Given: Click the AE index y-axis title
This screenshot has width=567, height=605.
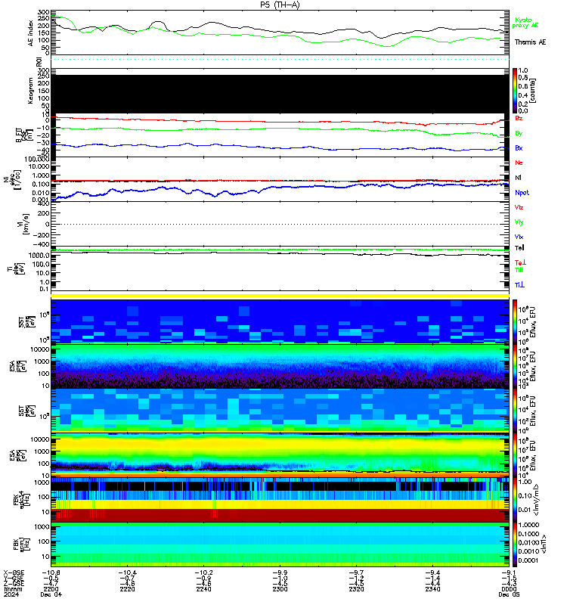Looking at the screenshot, I should click(31, 33).
